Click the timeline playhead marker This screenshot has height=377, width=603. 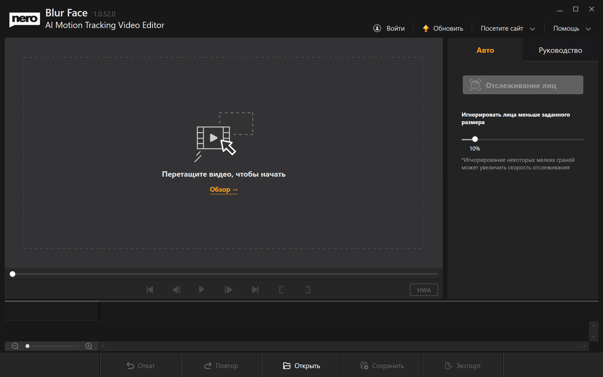pos(12,274)
